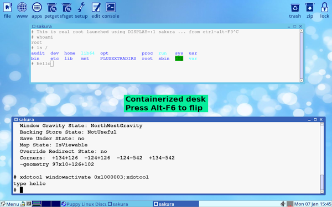The height and width of the screenshot is (207, 332).
Task: Click the green highlighted 'tmp' entry
Action: [179, 59]
